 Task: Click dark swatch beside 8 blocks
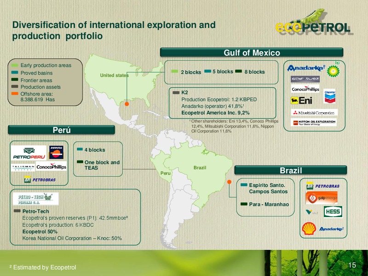coord(238,71)
